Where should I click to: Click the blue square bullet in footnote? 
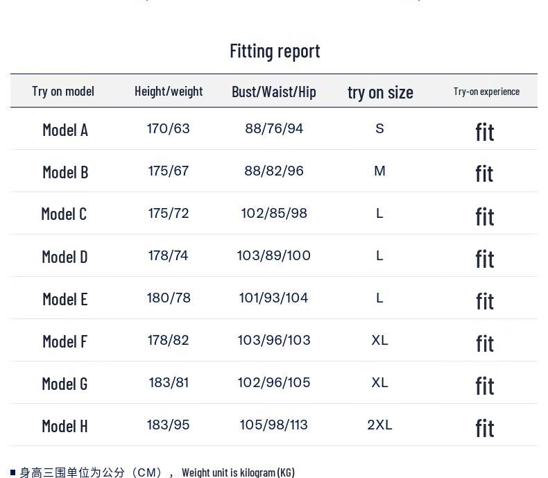point(13,472)
